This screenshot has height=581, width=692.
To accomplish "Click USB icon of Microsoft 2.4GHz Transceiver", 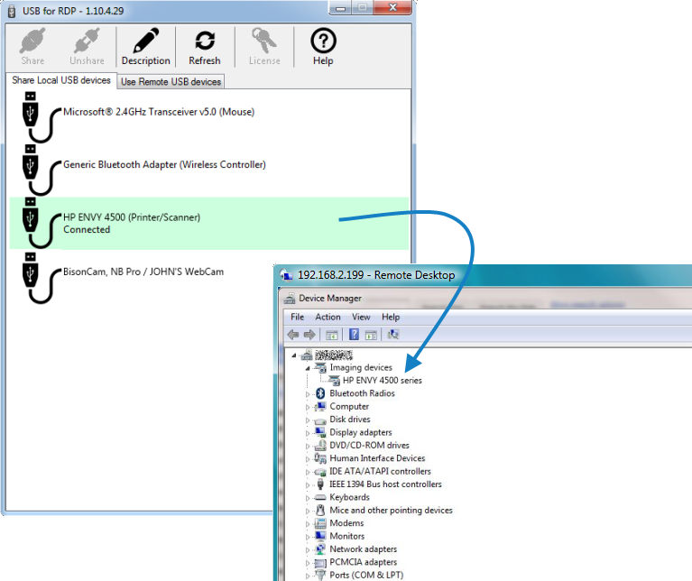I will pyautogui.click(x=40, y=117).
